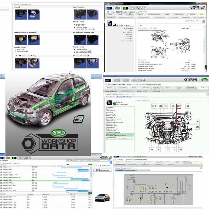Click the help icon in the Opel selection toolbar
Screen dimensions: 209x209
pos(30,158)
